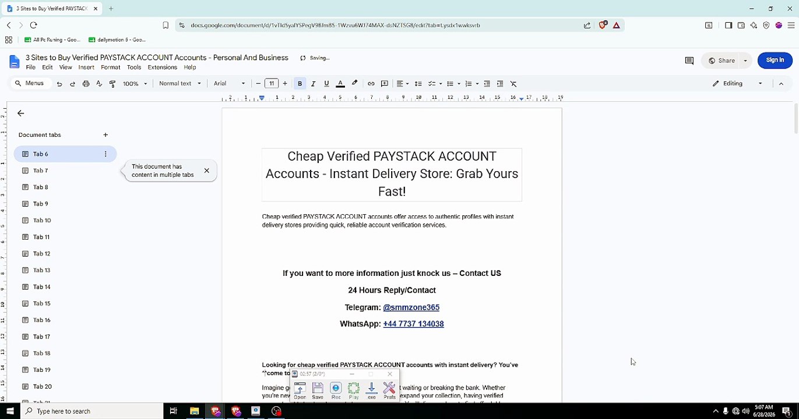The image size is (799, 419).
Task: Collapse the toolbar with the chevron
Action: click(781, 84)
